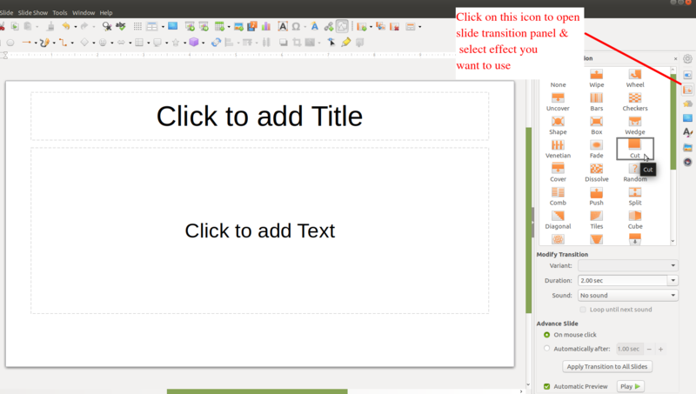Expand the Stars shapes dropdown arrow
Screen dimensions: 696x394
tap(185, 43)
